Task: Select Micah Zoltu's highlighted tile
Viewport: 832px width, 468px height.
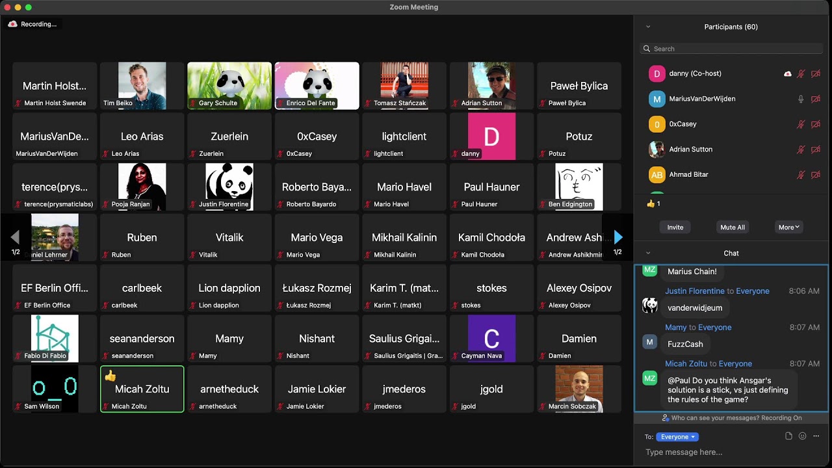Action: coord(142,389)
